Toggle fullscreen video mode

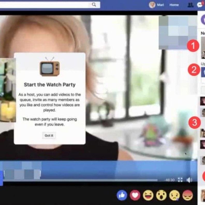pyautogui.click(x=180, y=180)
